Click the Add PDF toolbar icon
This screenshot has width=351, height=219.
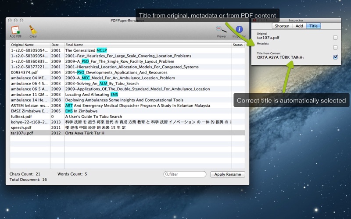(15, 30)
